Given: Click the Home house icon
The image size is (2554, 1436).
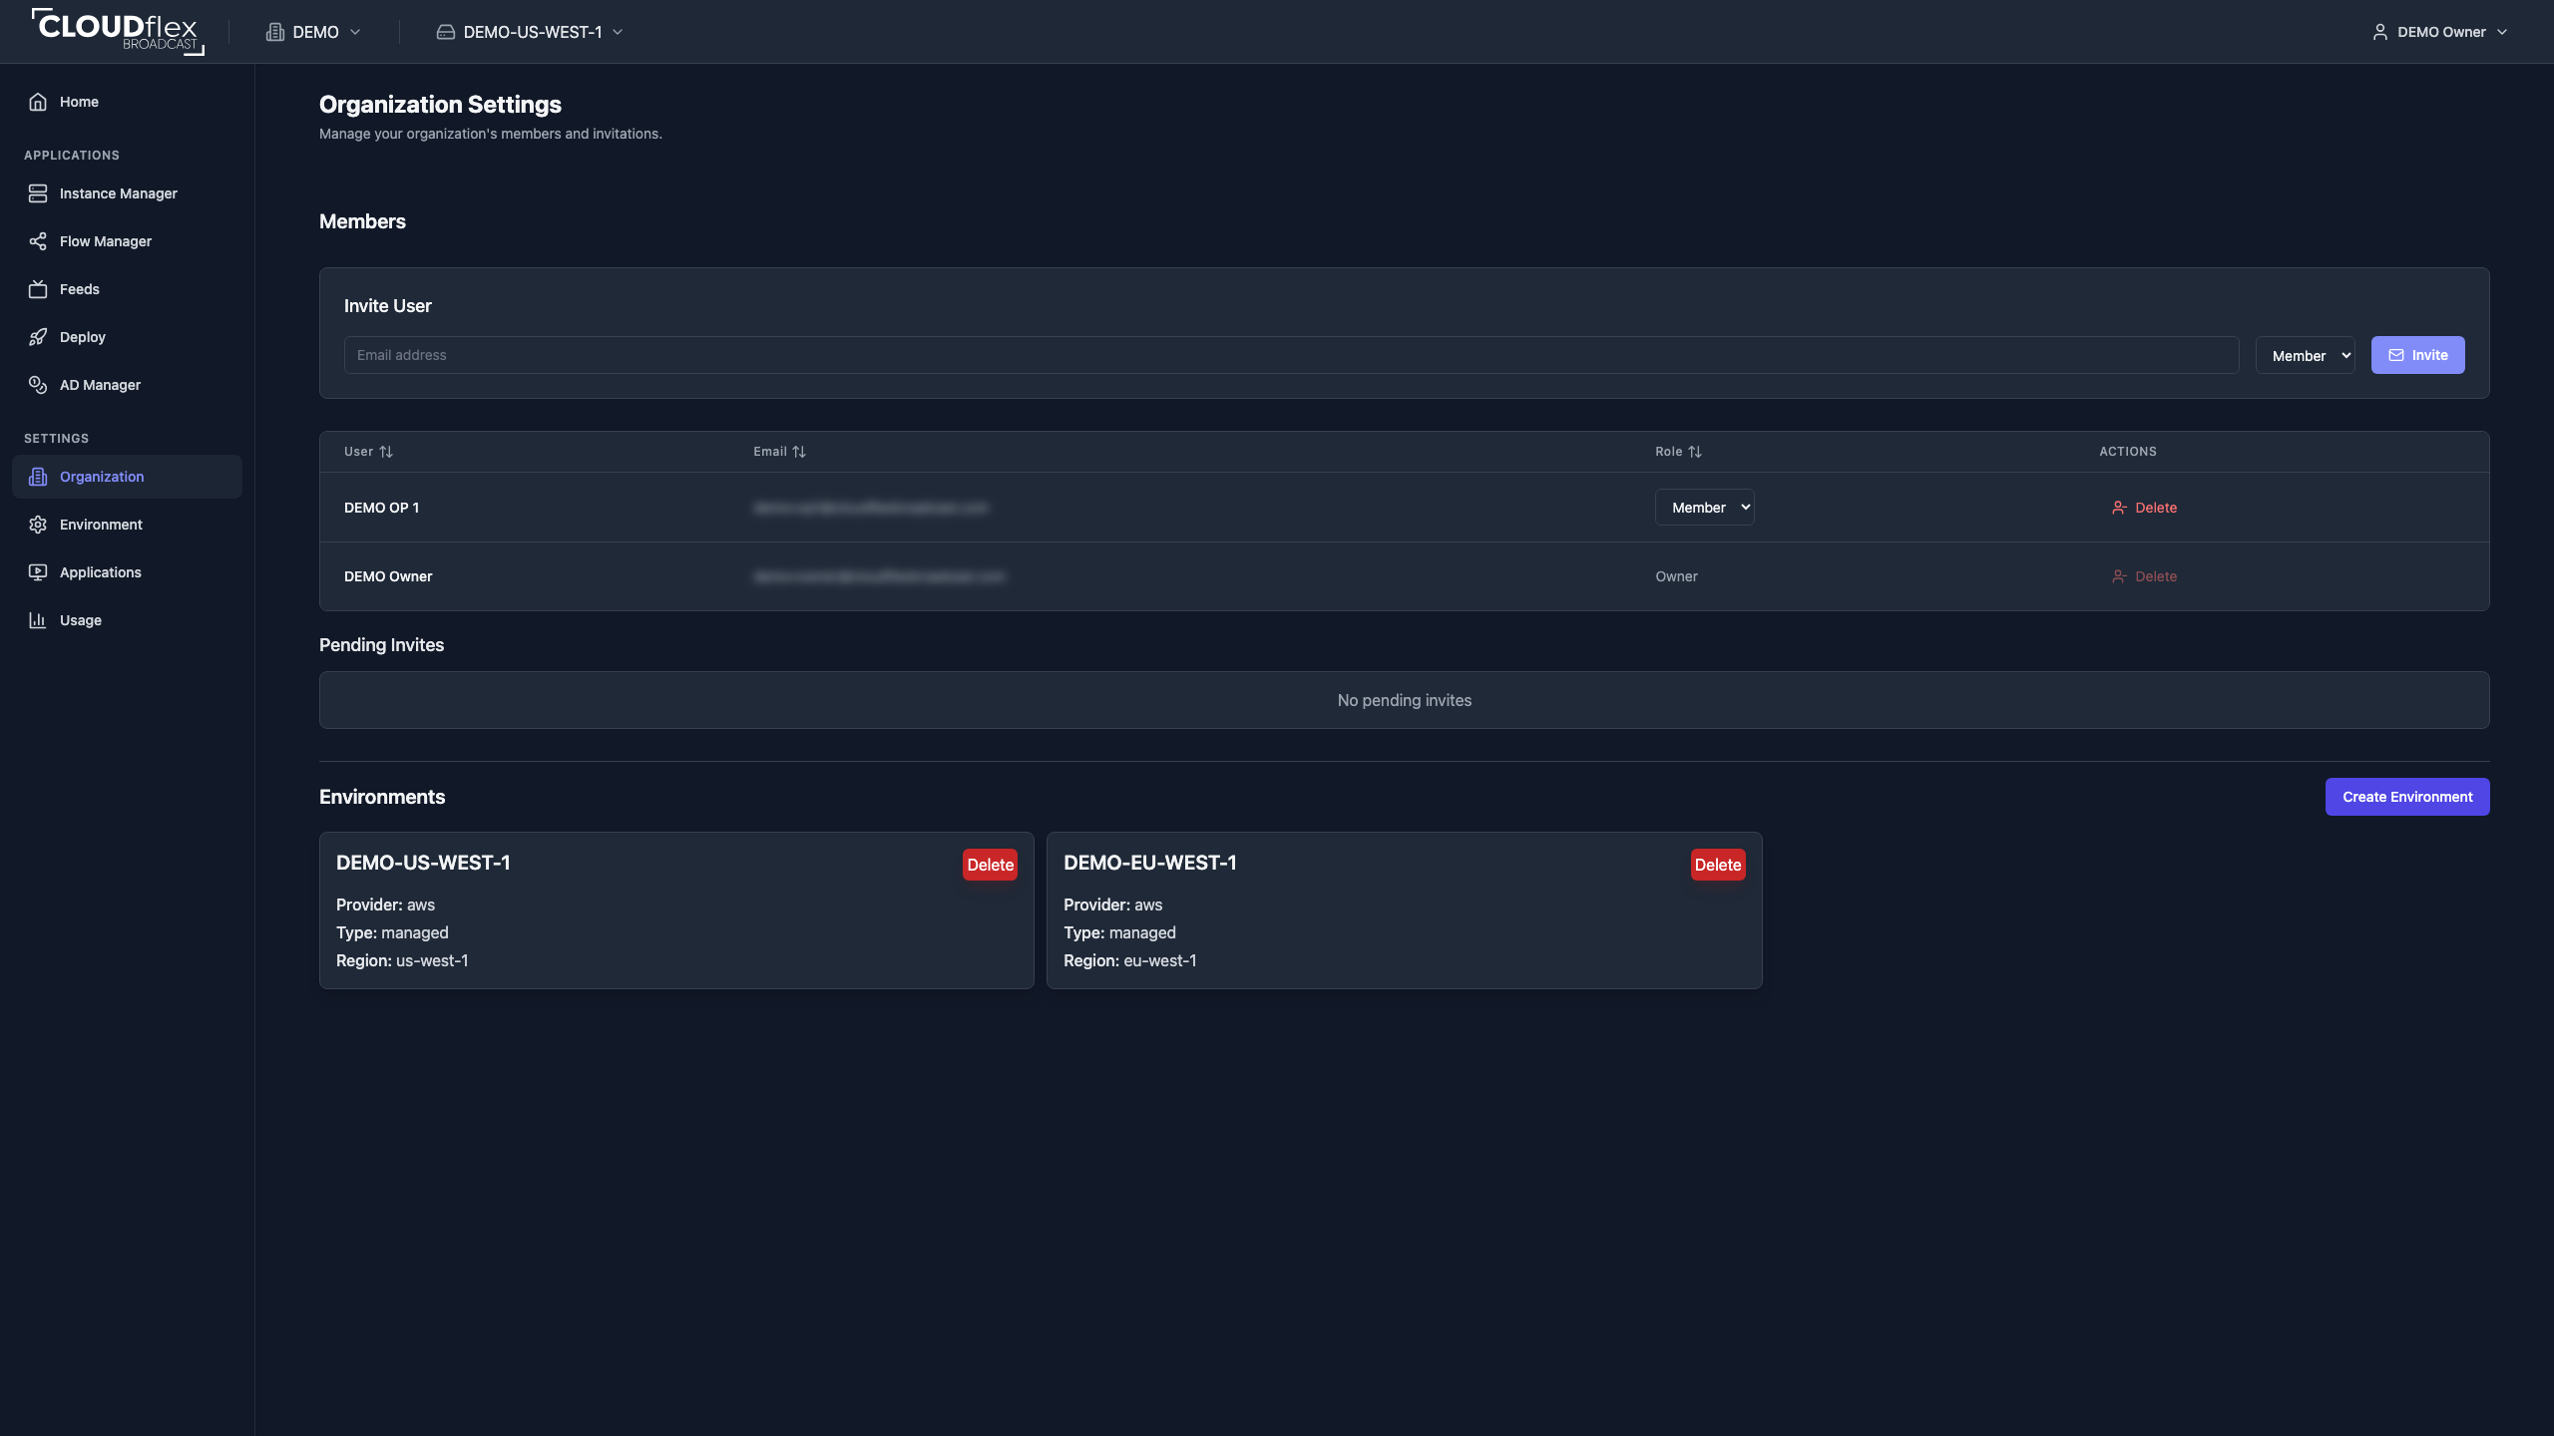Looking at the screenshot, I should 38,102.
